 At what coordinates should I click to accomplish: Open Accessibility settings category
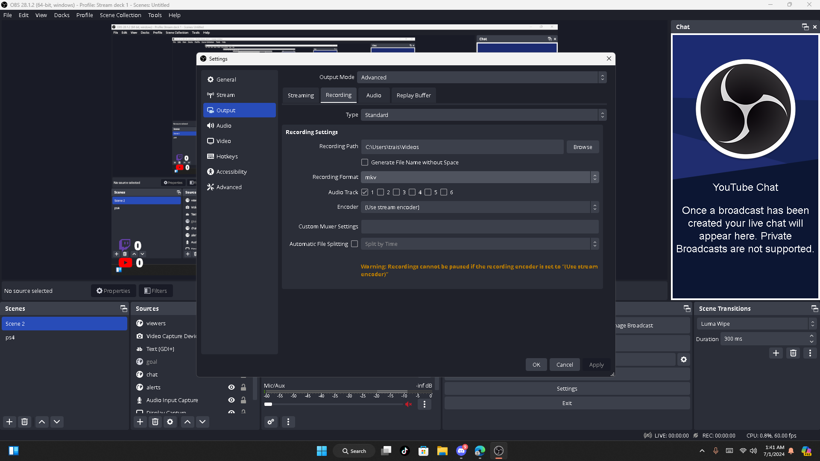click(239, 172)
